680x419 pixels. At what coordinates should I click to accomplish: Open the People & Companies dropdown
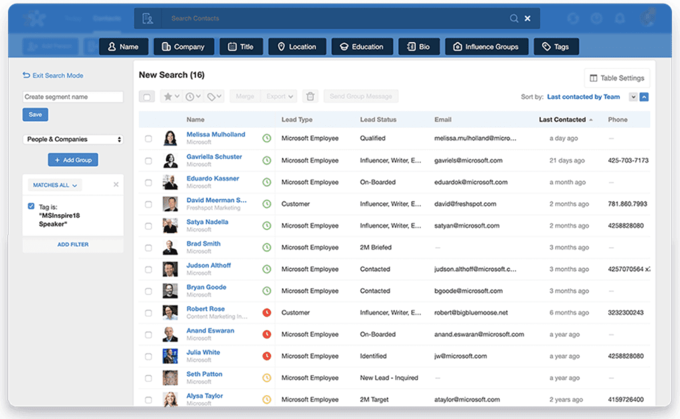pos(72,139)
